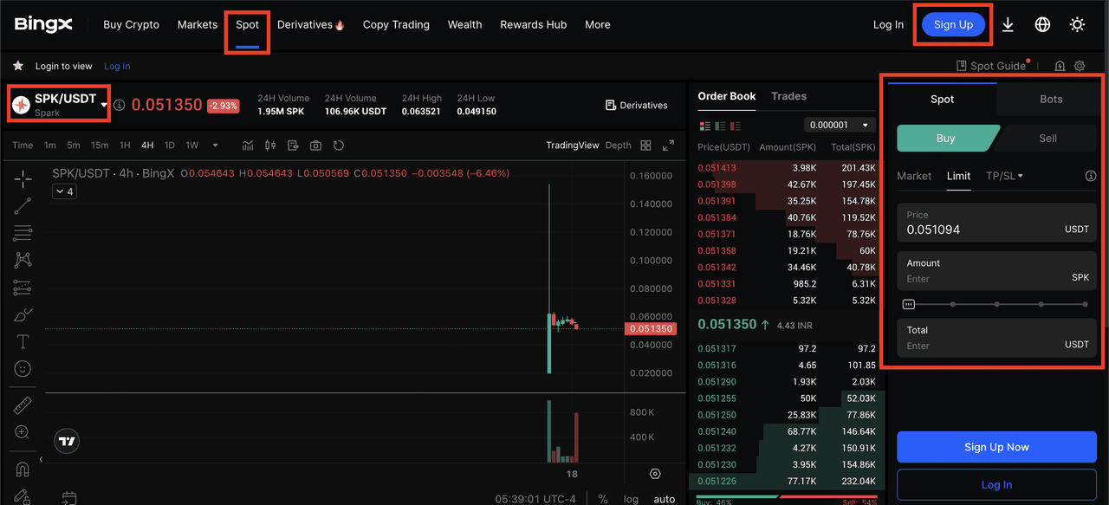This screenshot has height=505, width=1109.
Task: Select the ruler measure tool
Action: click(x=23, y=405)
